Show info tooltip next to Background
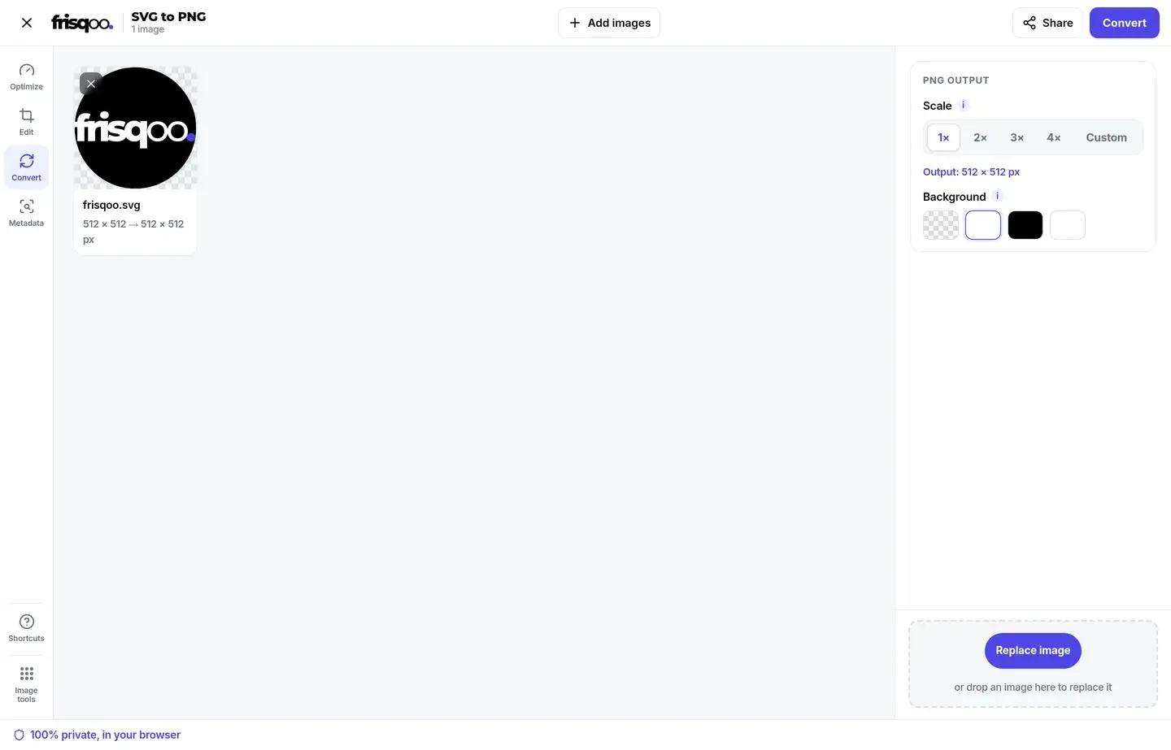Screen dimensions: 1171x750 coord(998,196)
